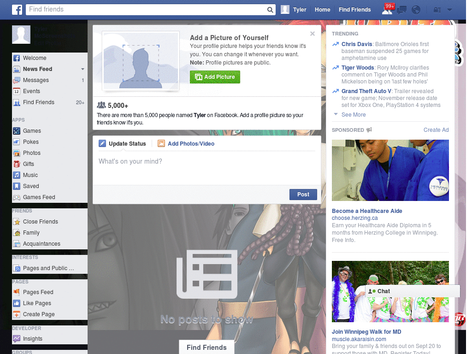Image resolution: width=472 pixels, height=354 pixels.
Task: Click the Messages sidebar icon
Action: pyautogui.click(x=17, y=80)
